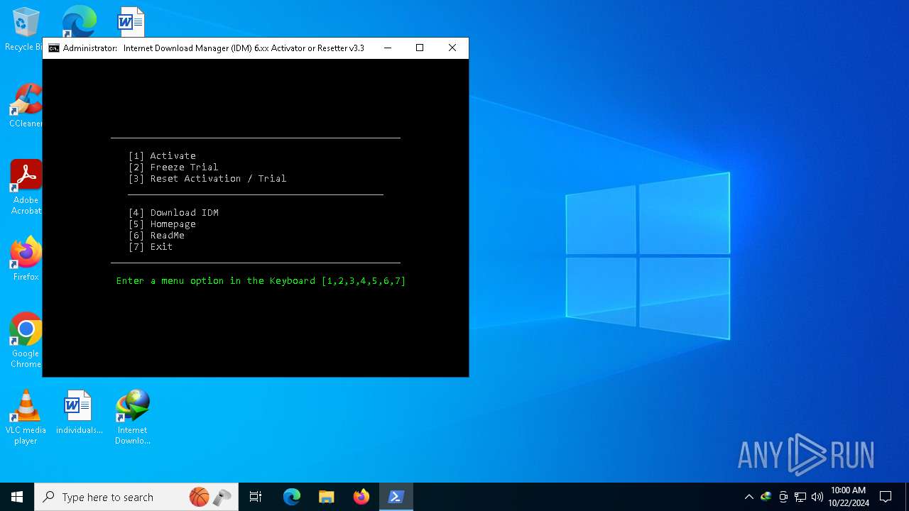Click the taskbar search box
The image size is (909, 511).
(x=136, y=497)
